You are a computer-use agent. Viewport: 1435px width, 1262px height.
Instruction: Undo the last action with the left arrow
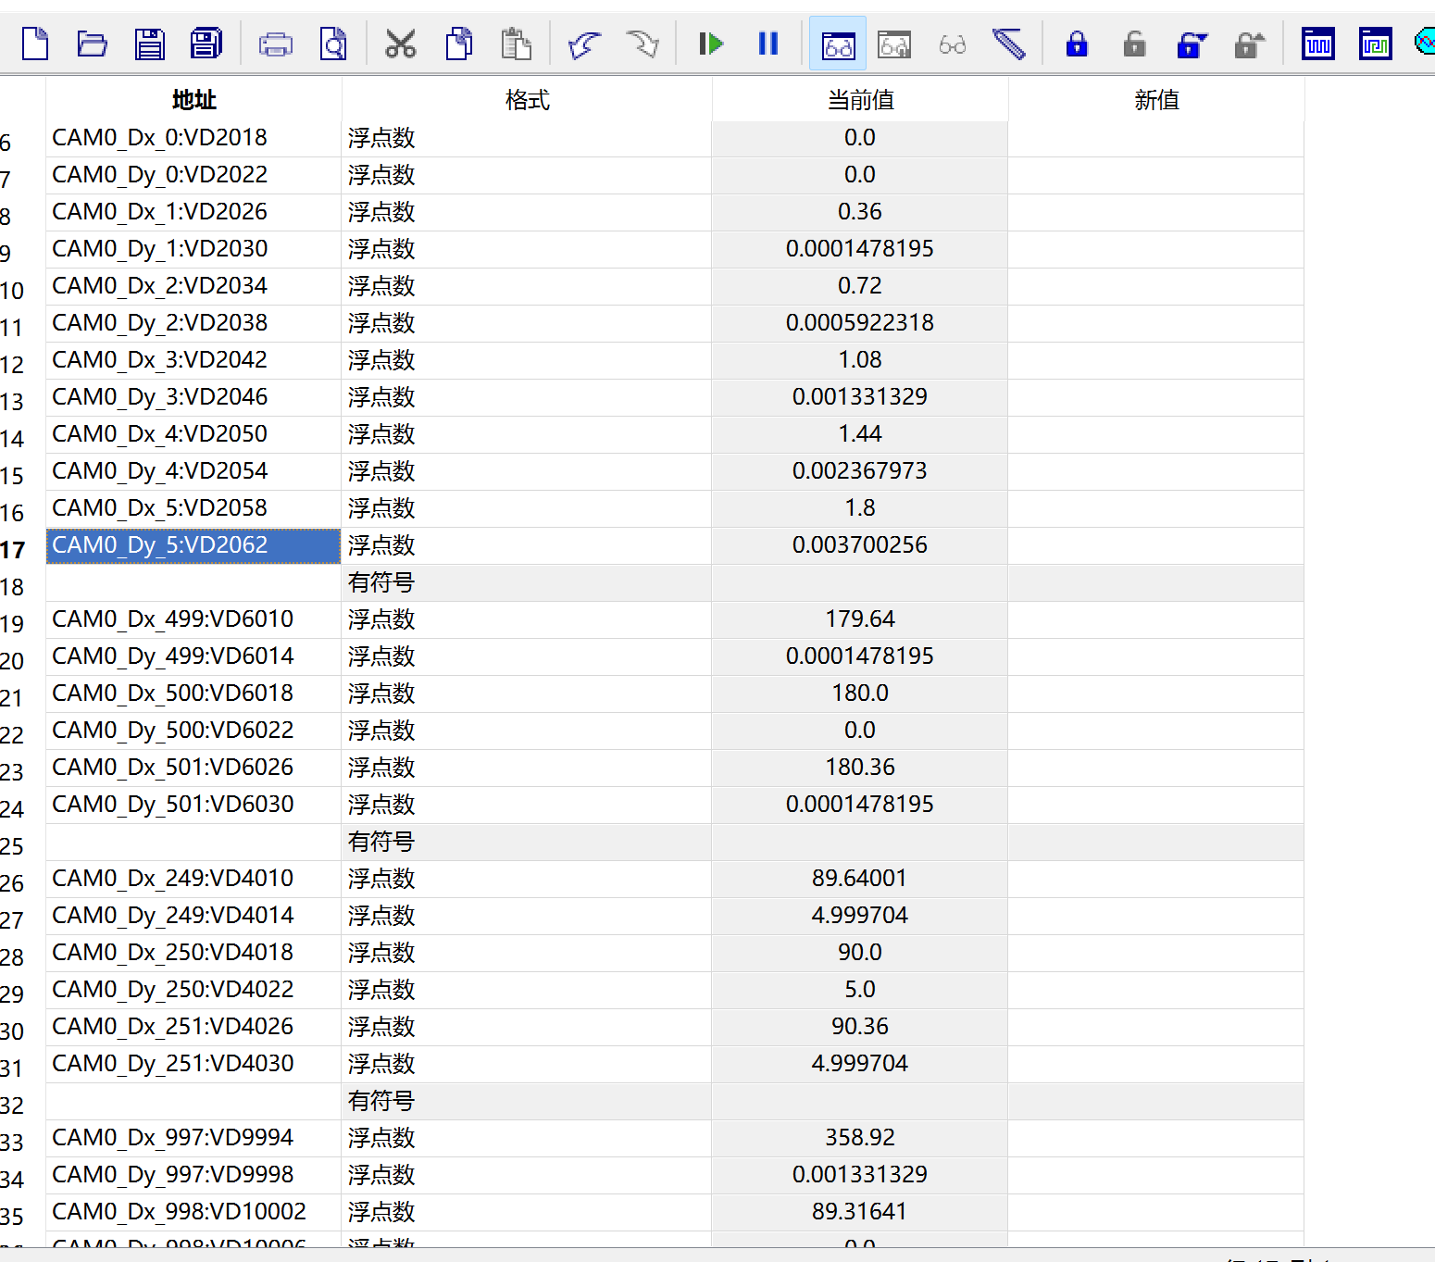pos(584,44)
